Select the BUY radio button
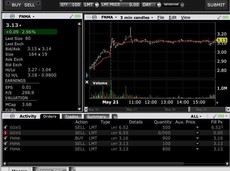The image size is (230, 171). pos(8,3)
